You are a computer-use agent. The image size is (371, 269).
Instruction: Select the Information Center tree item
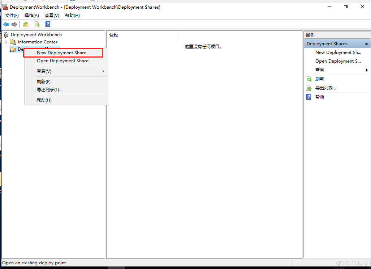coord(37,42)
